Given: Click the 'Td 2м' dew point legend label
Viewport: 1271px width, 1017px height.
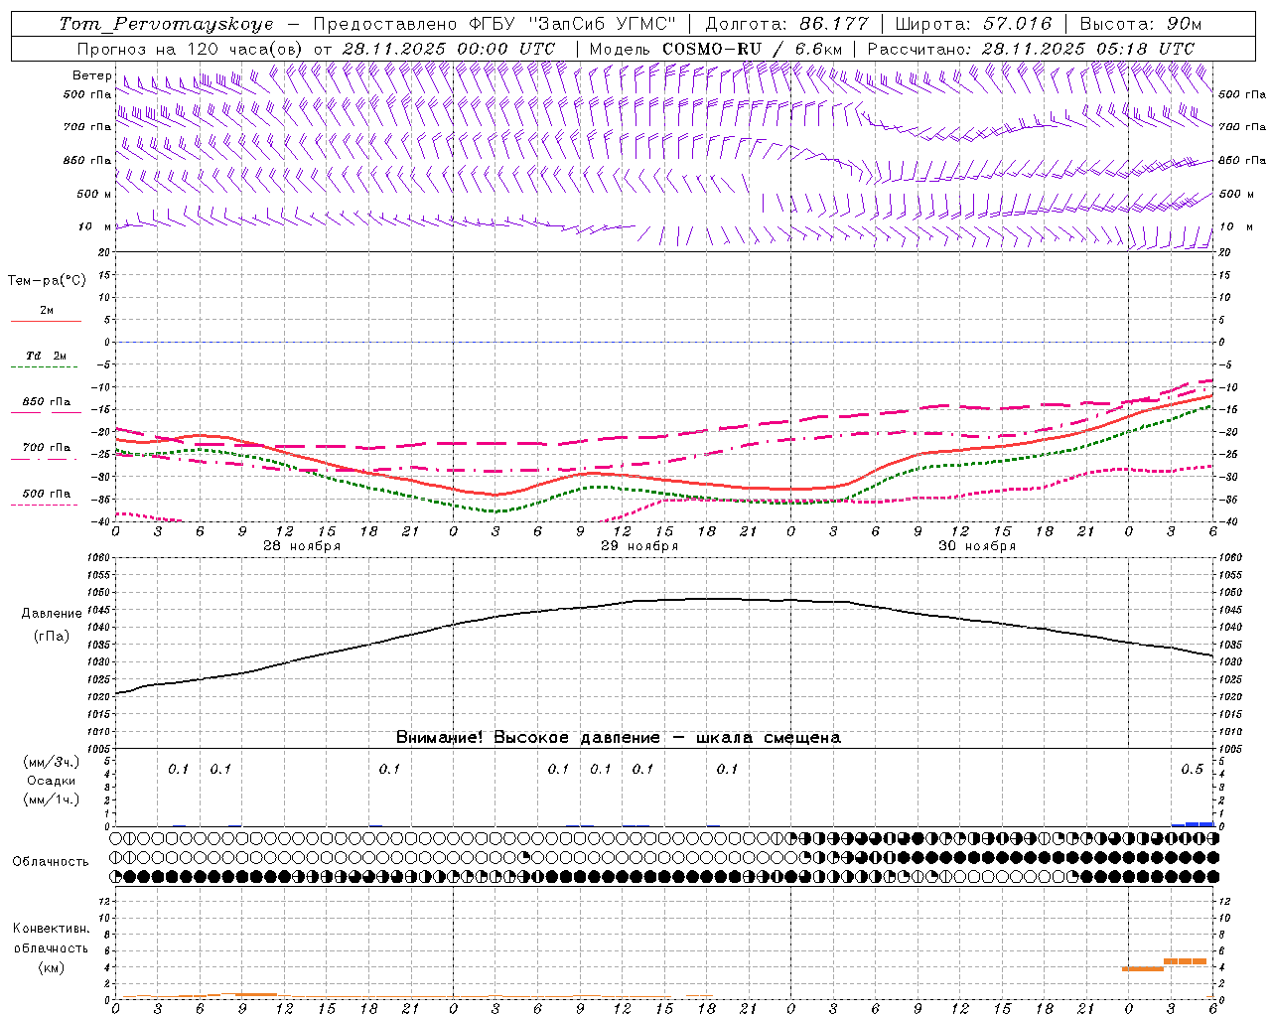Looking at the screenshot, I should pos(46,356).
